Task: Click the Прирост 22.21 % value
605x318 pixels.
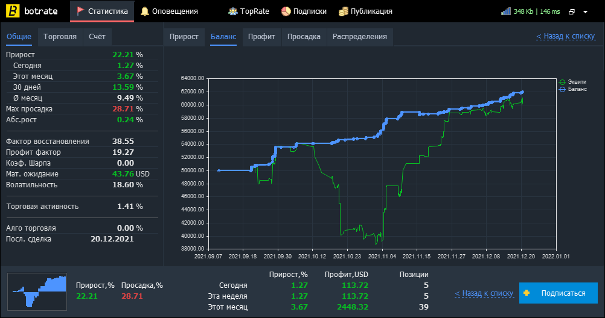Action: tap(127, 55)
